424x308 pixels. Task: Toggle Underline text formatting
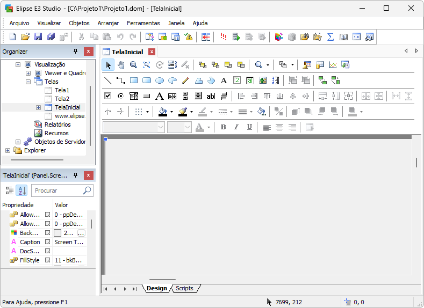(249, 127)
